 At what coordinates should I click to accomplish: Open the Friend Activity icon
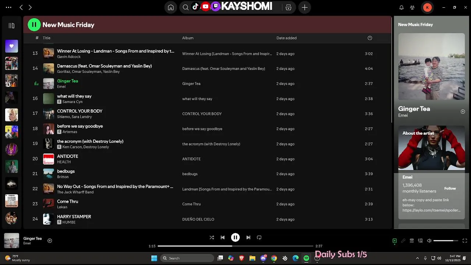pyautogui.click(x=412, y=7)
